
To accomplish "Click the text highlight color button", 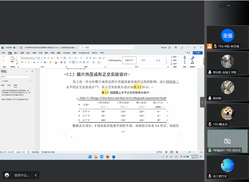I will point(50,62).
